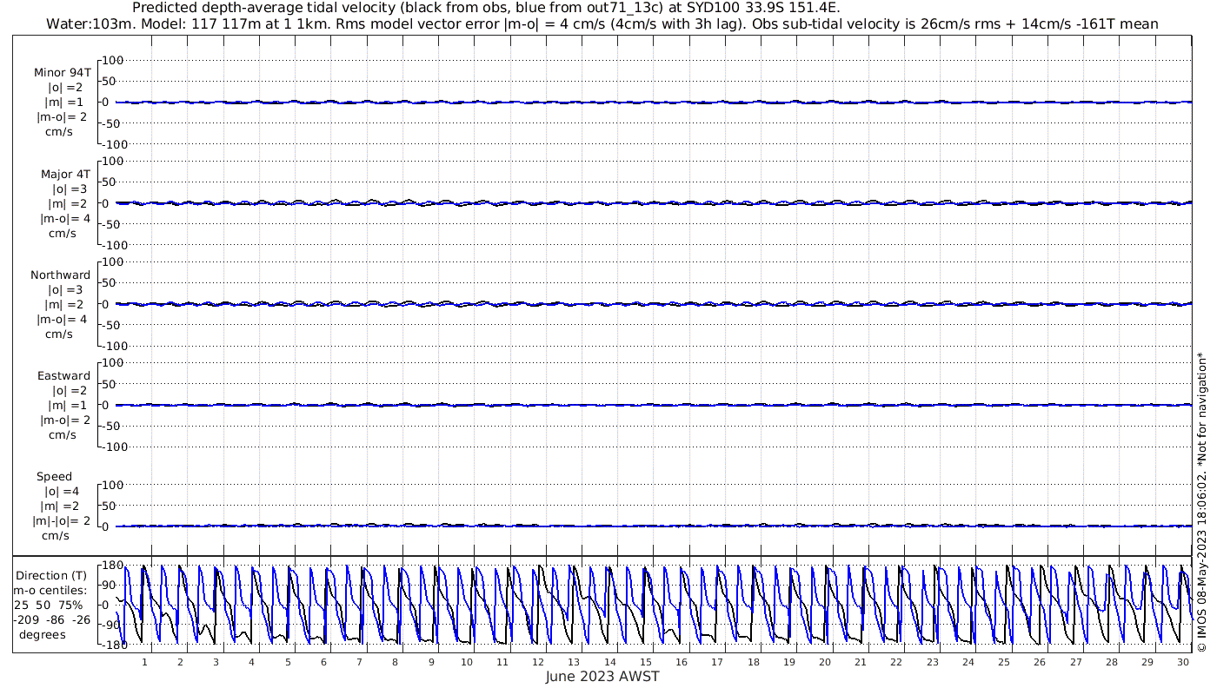Click the '-100' tick of Major 4T axis
Screen dimensions: 1217x695
coord(113,245)
